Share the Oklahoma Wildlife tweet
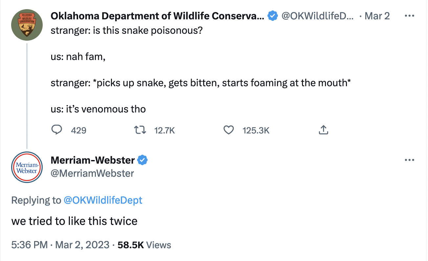 coord(323,130)
